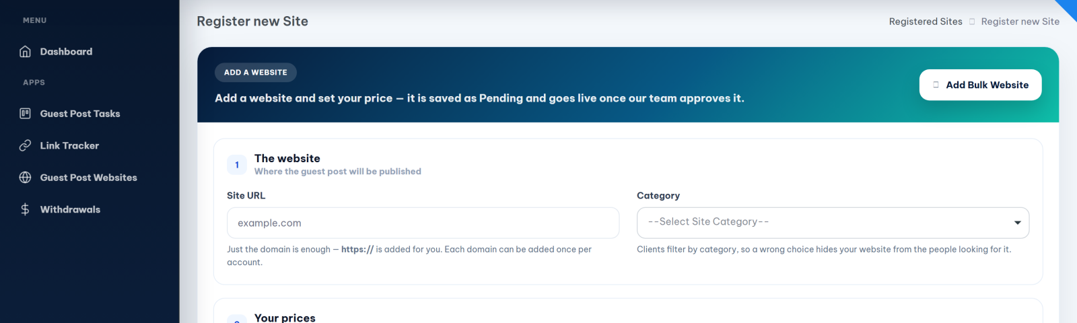The height and width of the screenshot is (323, 1077).
Task: Click the Guest Post Tasks board icon
Action: coord(25,114)
